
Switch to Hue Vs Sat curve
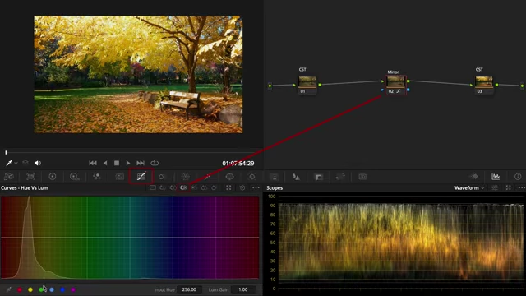pyautogui.click(x=173, y=187)
